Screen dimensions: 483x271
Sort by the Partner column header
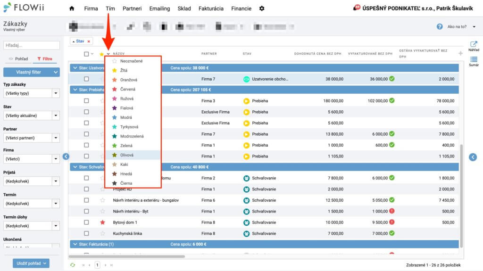click(x=209, y=54)
